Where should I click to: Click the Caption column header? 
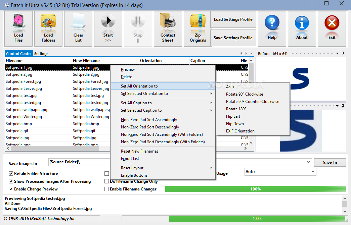[214, 61]
